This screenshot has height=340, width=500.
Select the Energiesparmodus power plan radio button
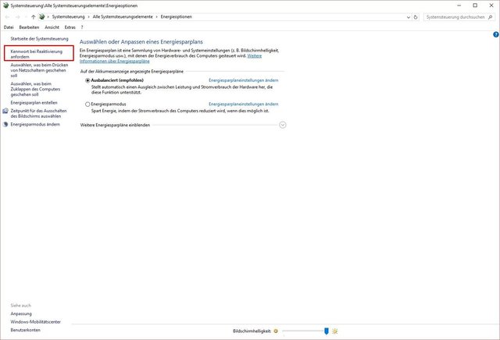click(87, 104)
